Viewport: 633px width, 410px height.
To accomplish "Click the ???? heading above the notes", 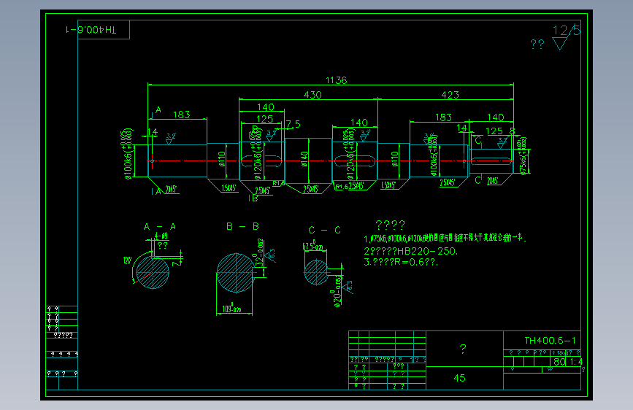I will (x=390, y=225).
